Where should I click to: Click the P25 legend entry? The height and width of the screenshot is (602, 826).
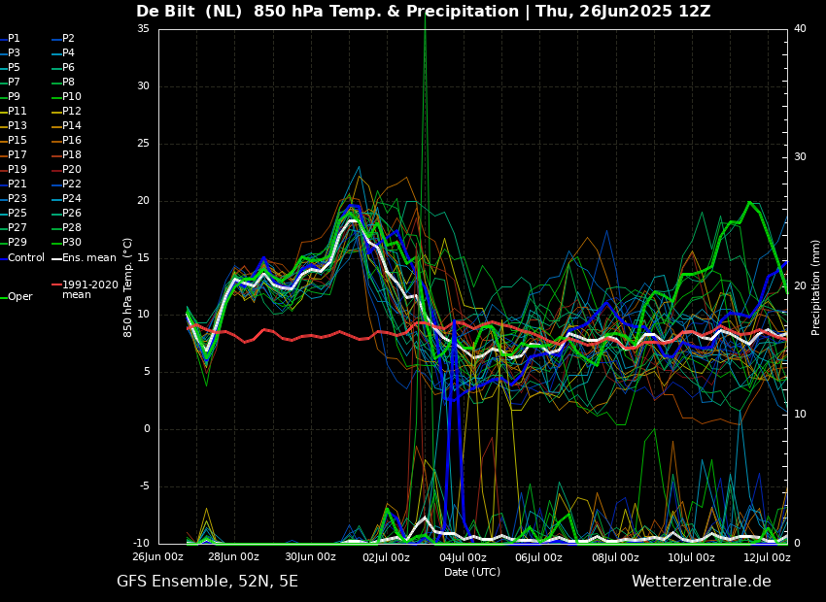[17, 214]
